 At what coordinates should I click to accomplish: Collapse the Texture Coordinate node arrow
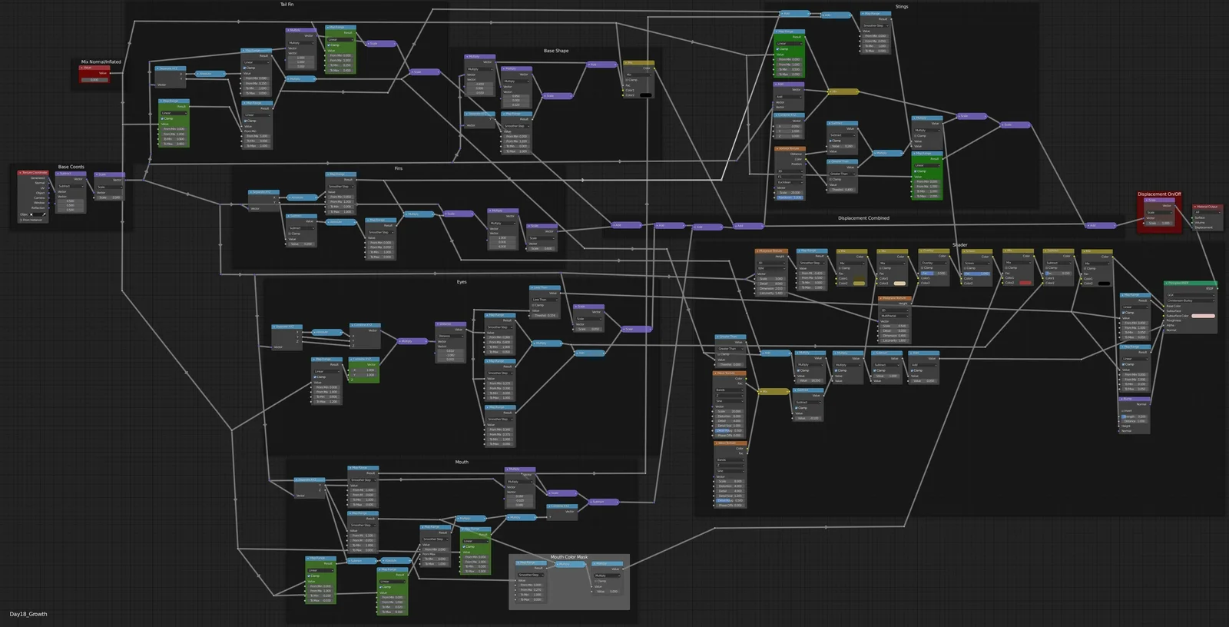(21, 173)
